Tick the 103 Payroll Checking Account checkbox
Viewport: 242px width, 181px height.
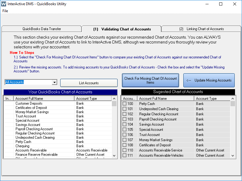(124, 119)
